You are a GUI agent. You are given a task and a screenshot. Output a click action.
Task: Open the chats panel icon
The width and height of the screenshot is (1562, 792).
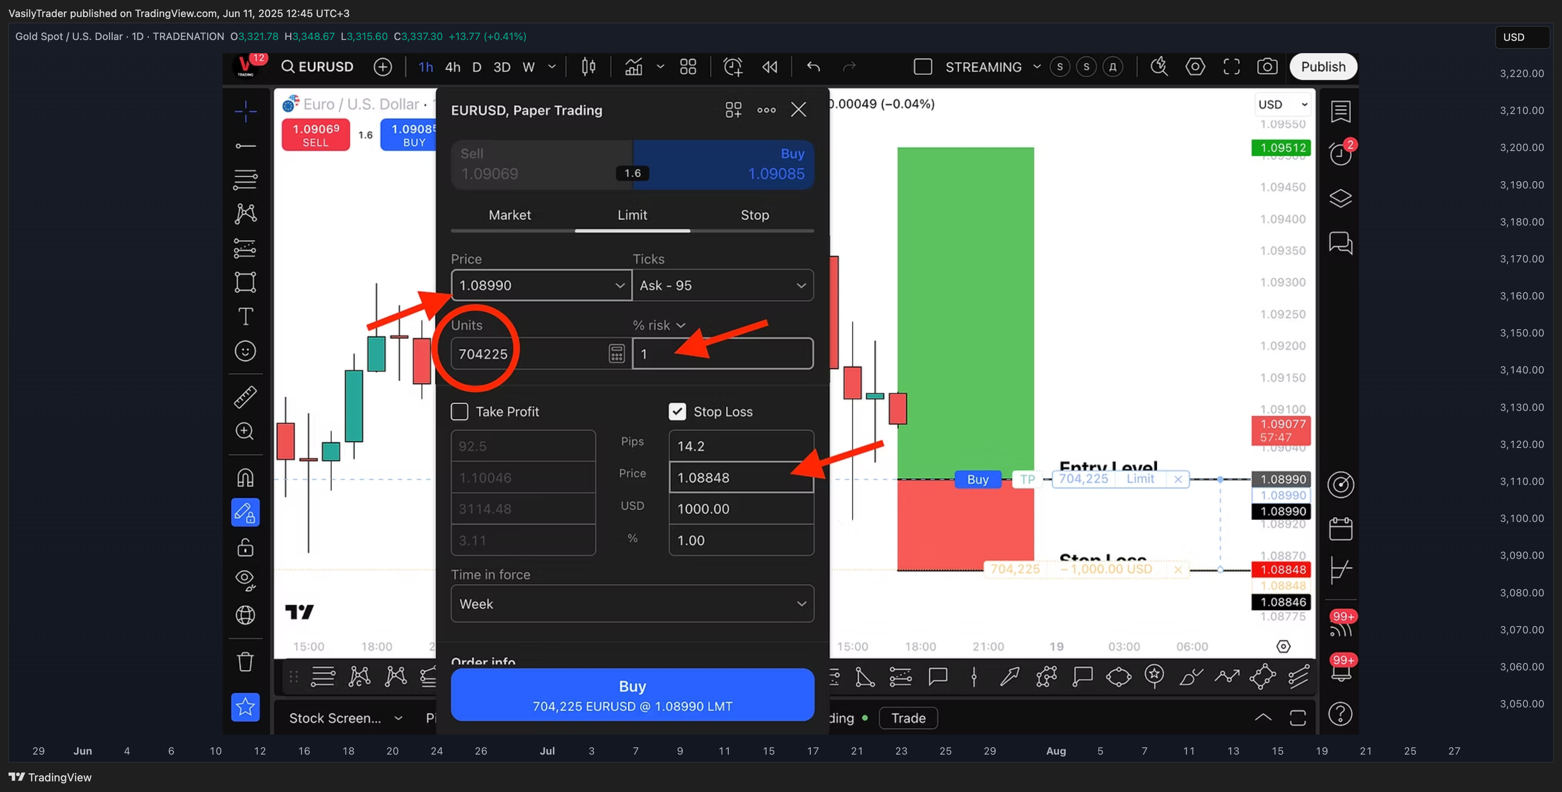[1340, 242]
